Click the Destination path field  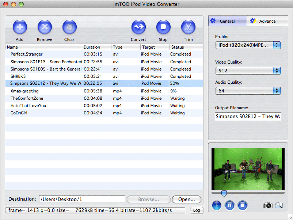[x=82, y=199]
